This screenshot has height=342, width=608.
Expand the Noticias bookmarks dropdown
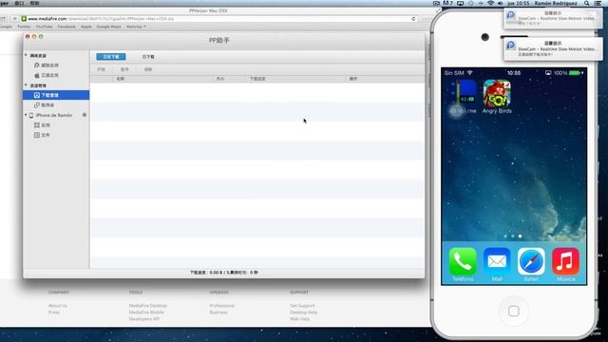pyautogui.click(x=136, y=27)
